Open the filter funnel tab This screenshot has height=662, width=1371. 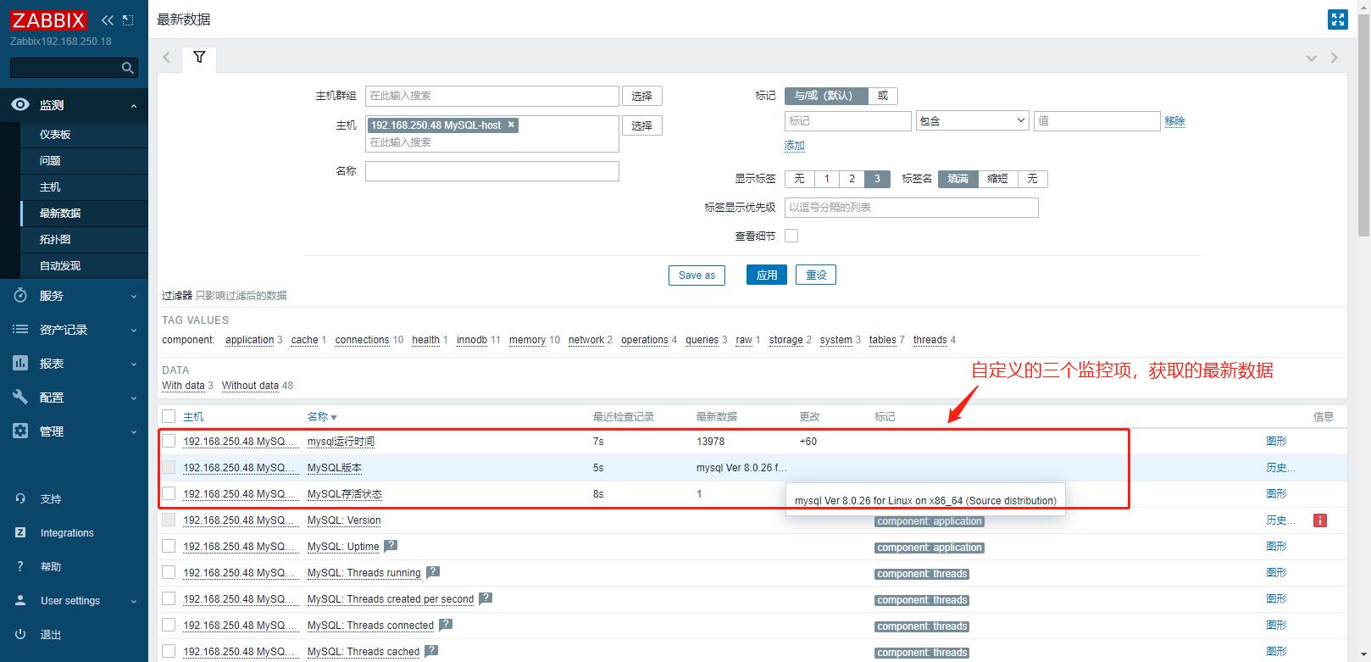199,58
